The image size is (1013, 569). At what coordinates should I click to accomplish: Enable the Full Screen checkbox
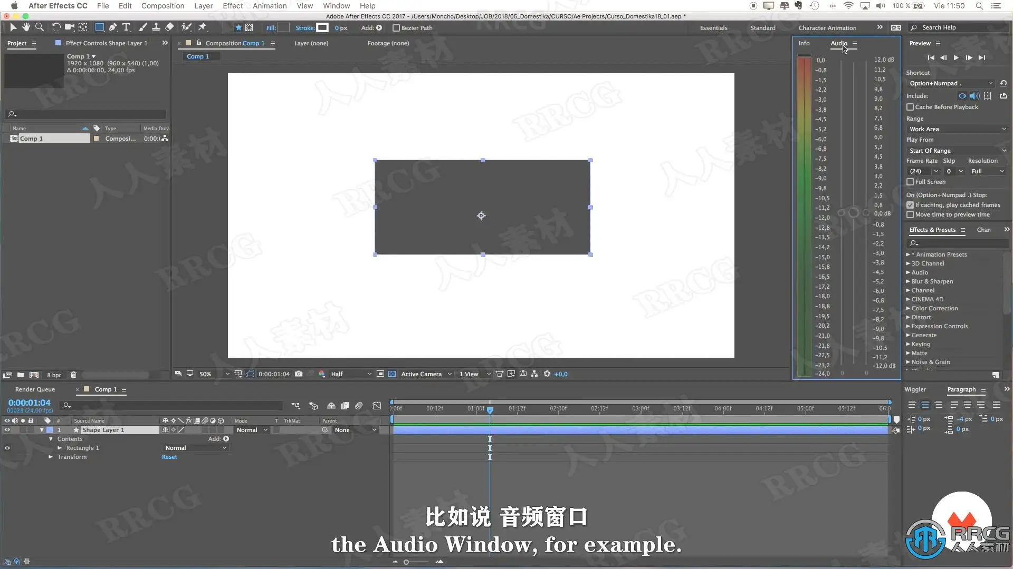pos(910,182)
